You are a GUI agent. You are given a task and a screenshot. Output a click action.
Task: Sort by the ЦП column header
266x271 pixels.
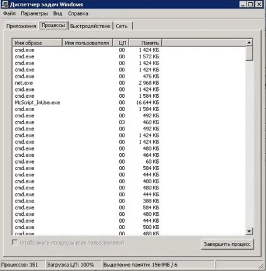click(121, 43)
